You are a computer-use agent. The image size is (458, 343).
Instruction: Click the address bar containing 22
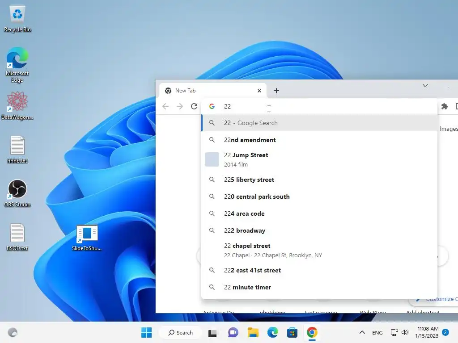click(319, 106)
